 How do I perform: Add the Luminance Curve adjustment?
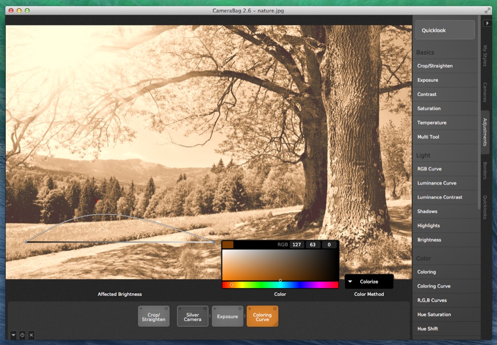coord(445,183)
